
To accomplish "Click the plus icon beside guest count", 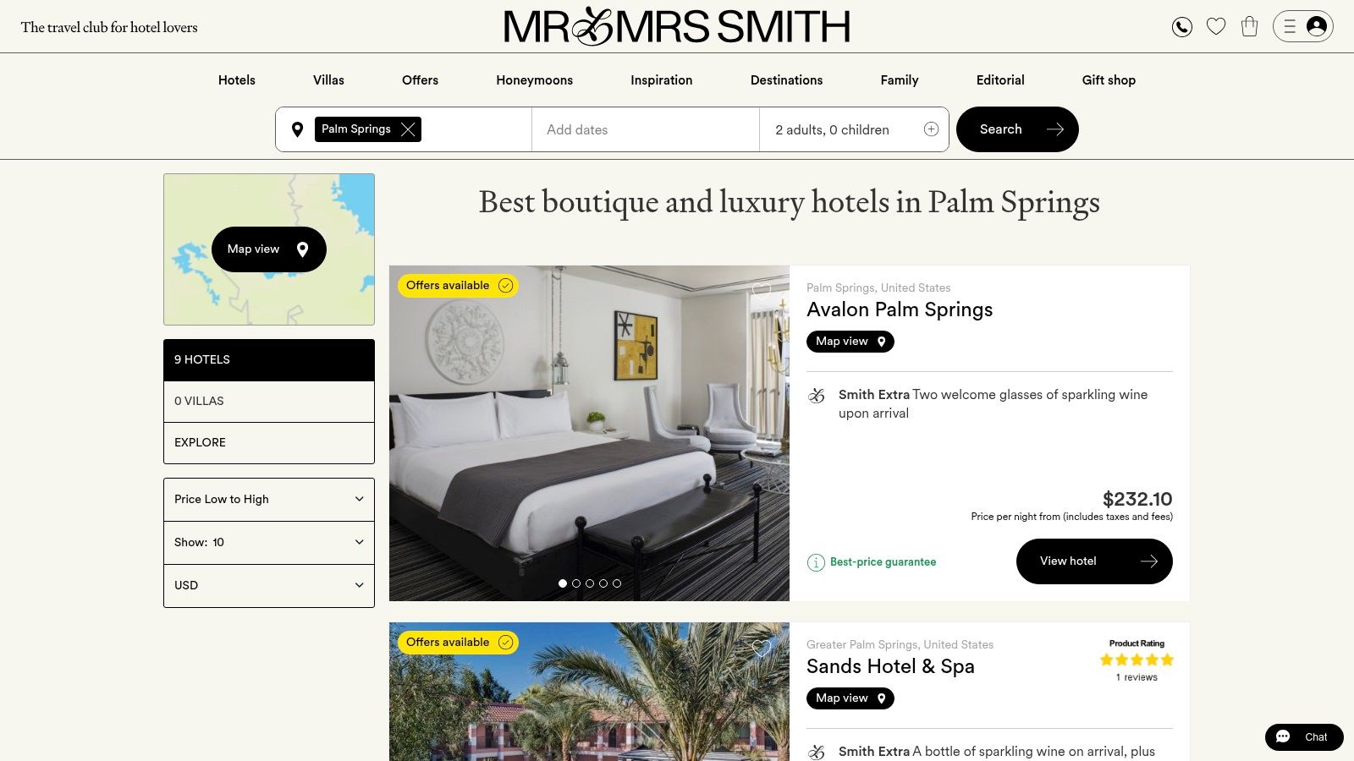I will pos(931,129).
